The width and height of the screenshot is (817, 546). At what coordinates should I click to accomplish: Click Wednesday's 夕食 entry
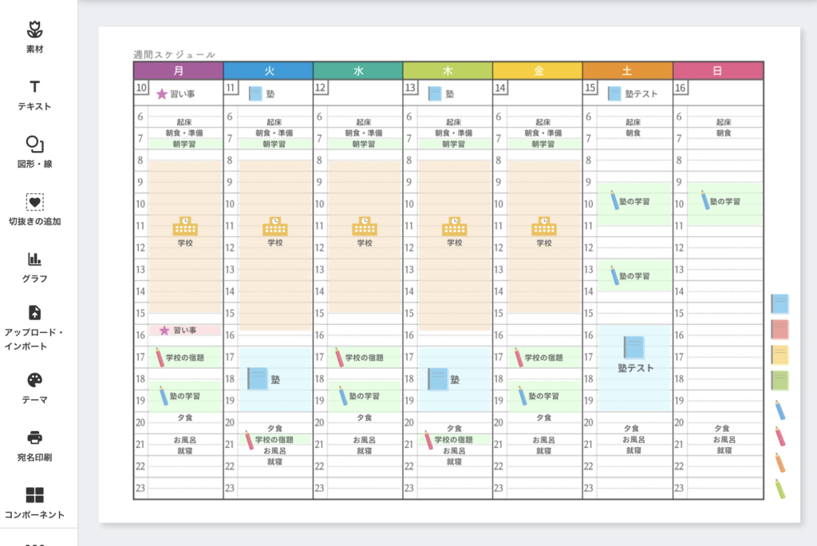tap(364, 417)
